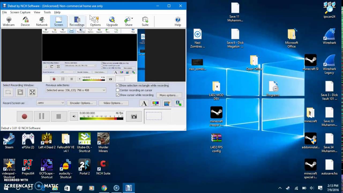Take a snapshot with the camera button
The image size is (343, 193).
(134, 116)
